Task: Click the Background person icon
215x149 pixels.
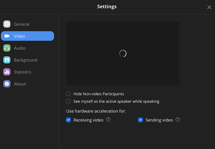Action: [7, 60]
